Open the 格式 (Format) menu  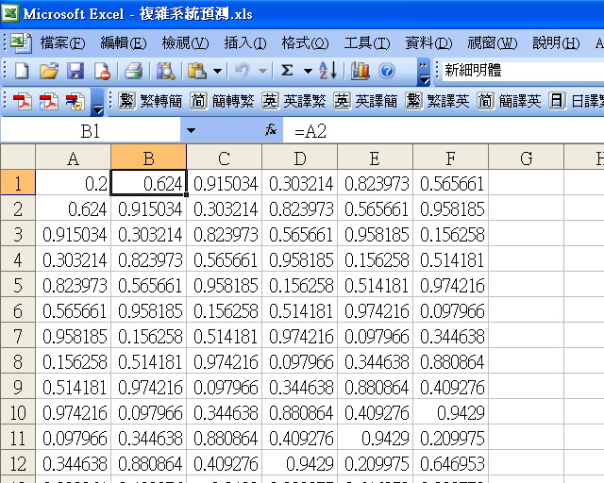pos(305,42)
